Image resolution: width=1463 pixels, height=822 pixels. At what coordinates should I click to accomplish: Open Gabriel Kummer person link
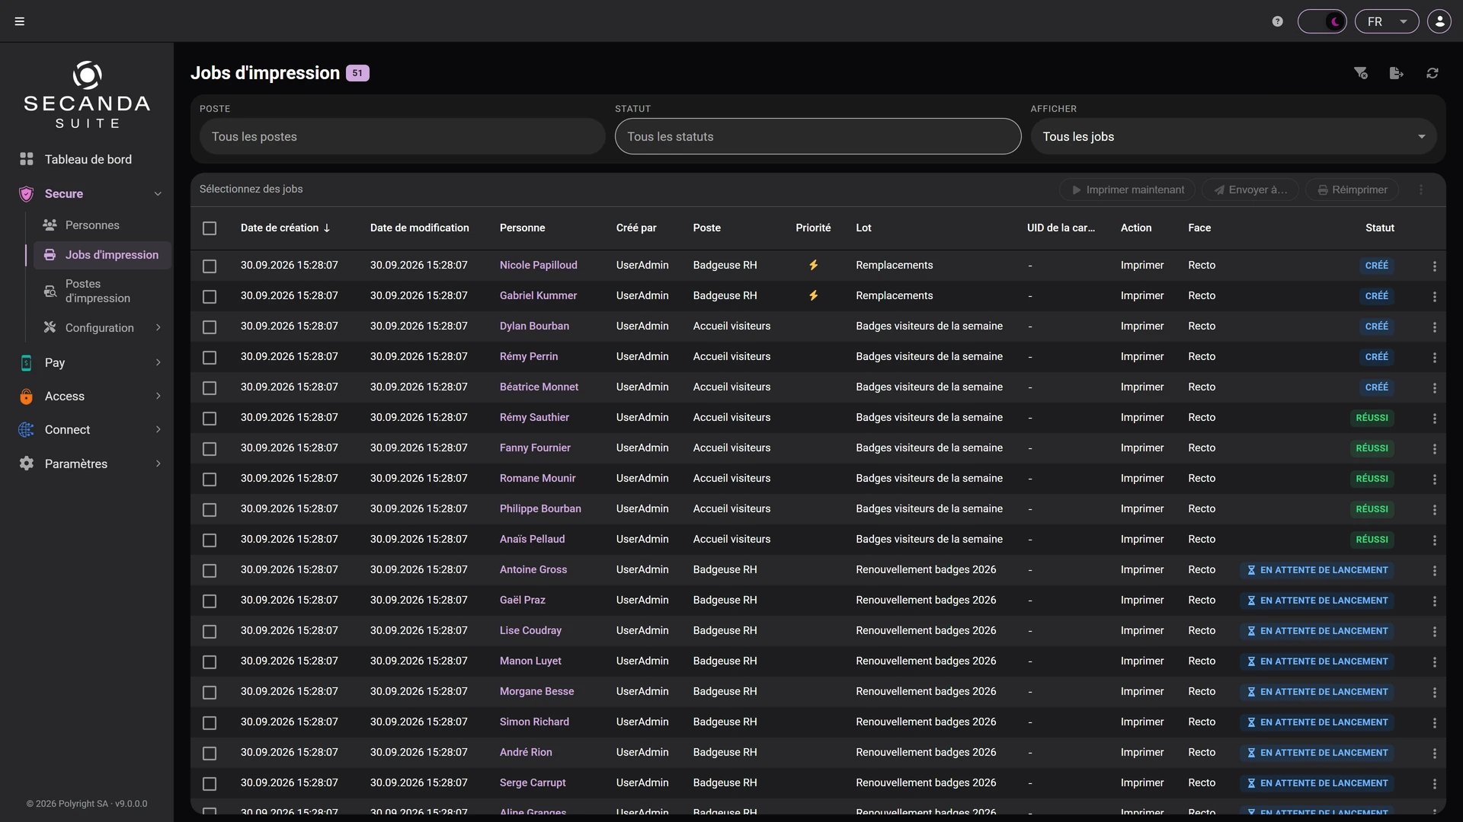point(538,296)
